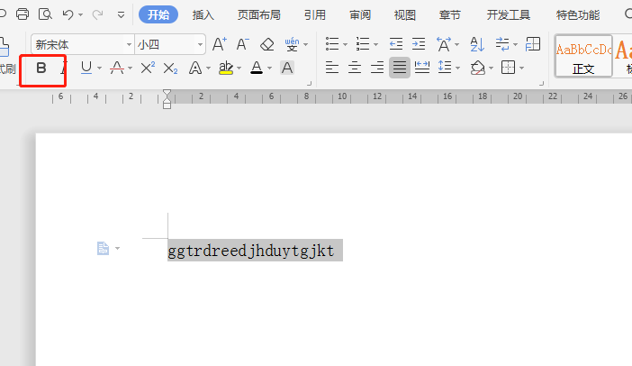Image resolution: width=632 pixels, height=366 pixels.
Task: Apply the yellow text highlight color
Action: (226, 68)
